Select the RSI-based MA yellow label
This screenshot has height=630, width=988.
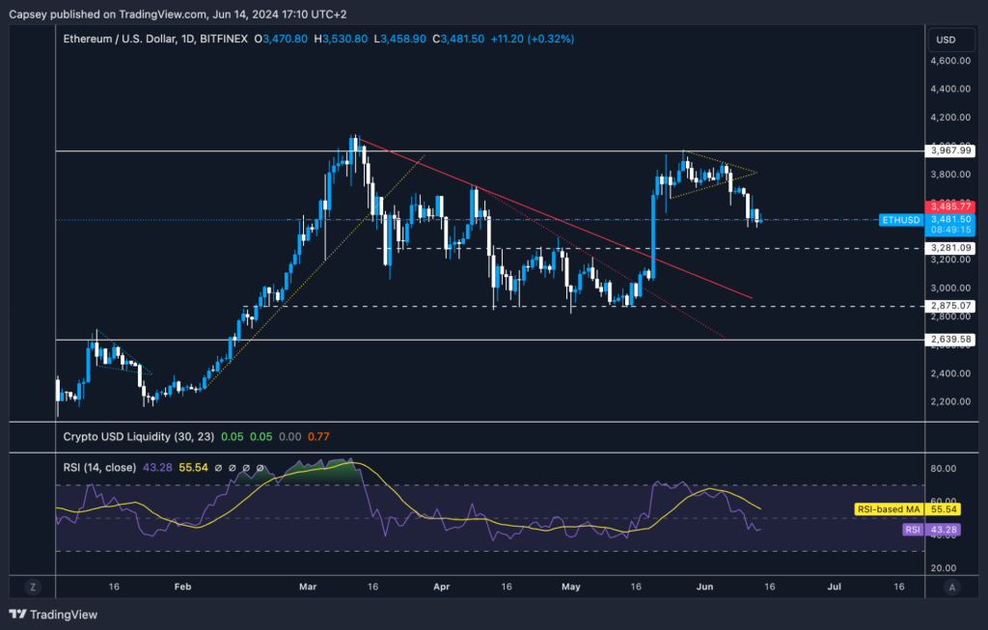[889, 507]
